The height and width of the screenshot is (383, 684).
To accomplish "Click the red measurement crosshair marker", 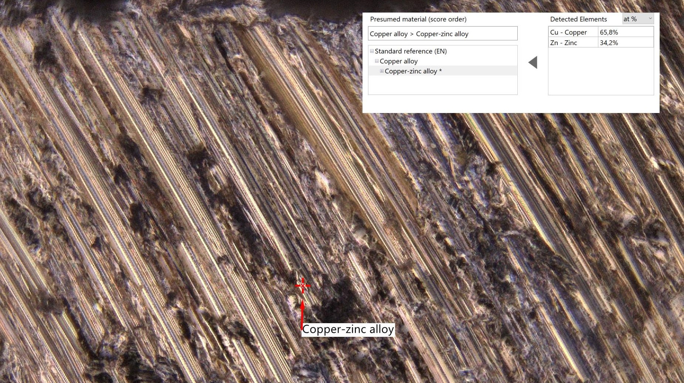I will 303,285.
